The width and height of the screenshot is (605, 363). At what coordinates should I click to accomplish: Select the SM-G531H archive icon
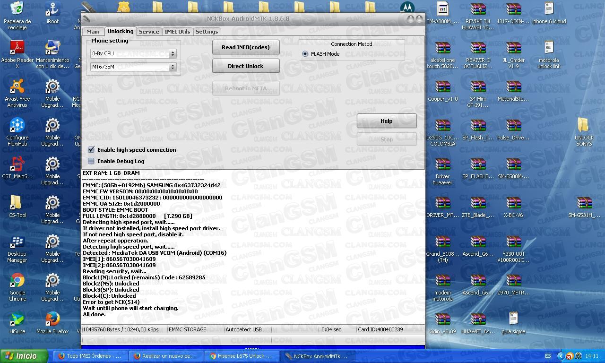click(584, 207)
